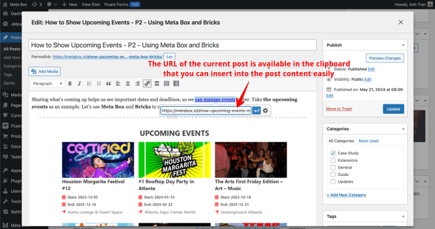Close the Edit post modal
Viewport: 435px width, 229px height.
click(x=400, y=22)
